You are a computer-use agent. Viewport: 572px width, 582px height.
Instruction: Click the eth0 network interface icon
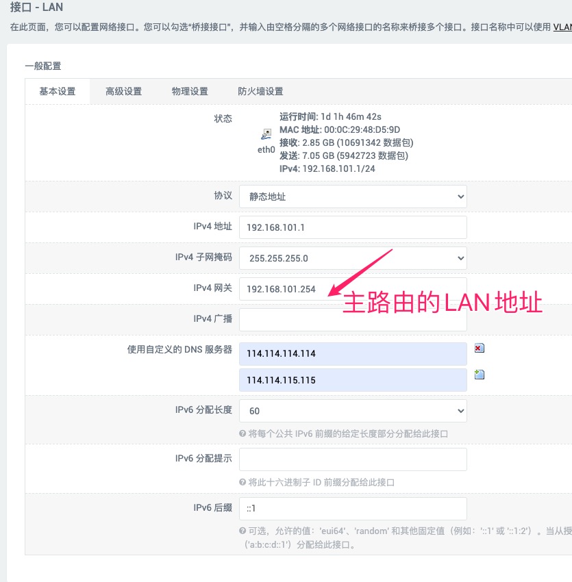click(x=266, y=135)
